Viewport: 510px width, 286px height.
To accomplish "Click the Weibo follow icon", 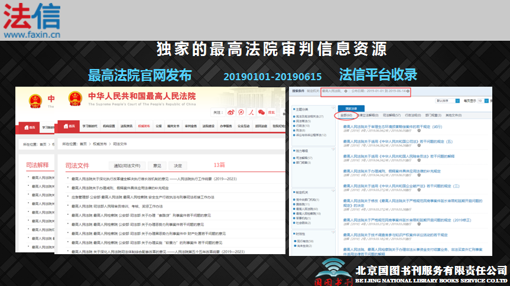I will tap(230, 112).
